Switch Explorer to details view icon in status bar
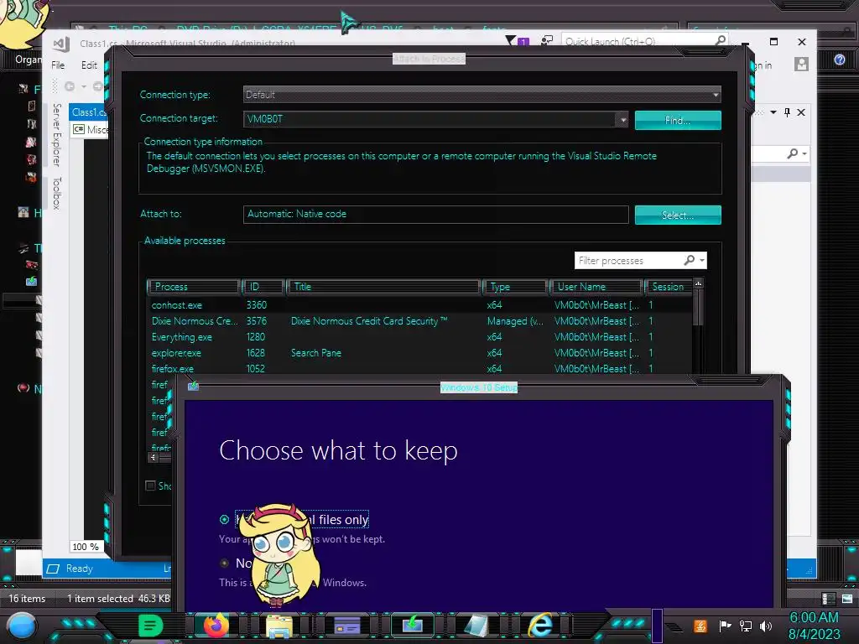 828,599
